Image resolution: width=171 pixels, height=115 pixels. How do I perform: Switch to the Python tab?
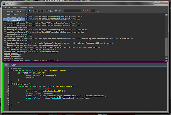point(13,65)
